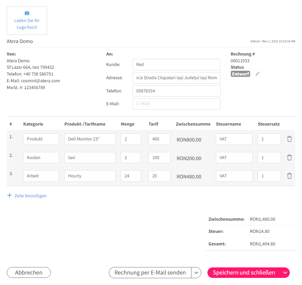Click the Entwurf status badge

(x=240, y=74)
